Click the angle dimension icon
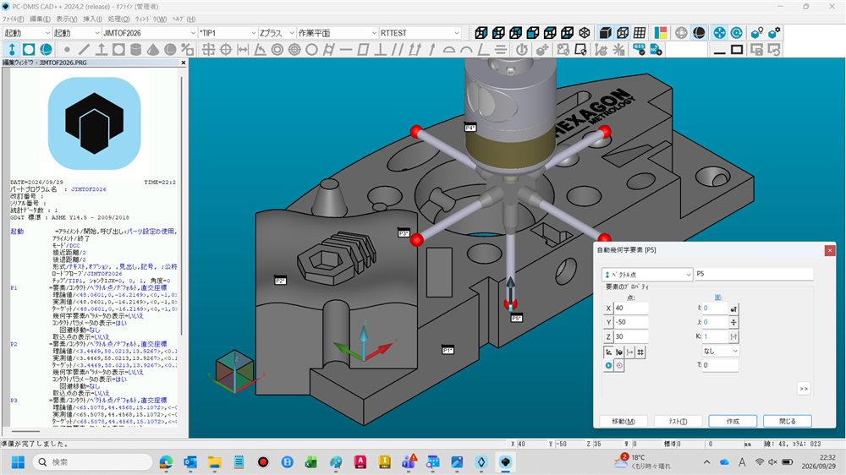Screen dimensions: 846x475 coord(260,50)
